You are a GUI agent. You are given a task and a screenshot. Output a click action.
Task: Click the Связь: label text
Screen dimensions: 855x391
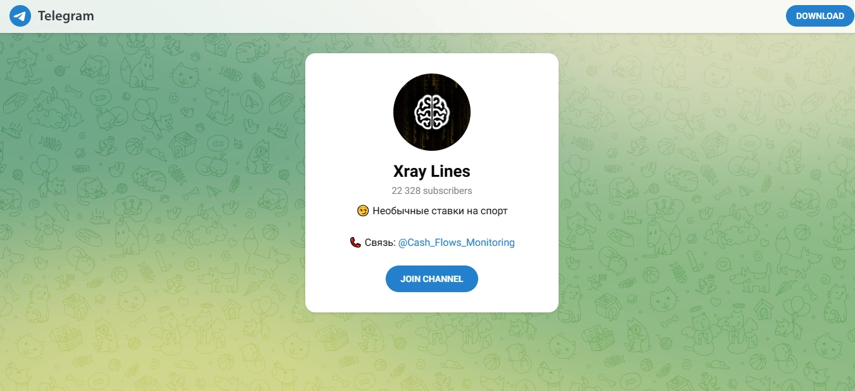point(380,242)
